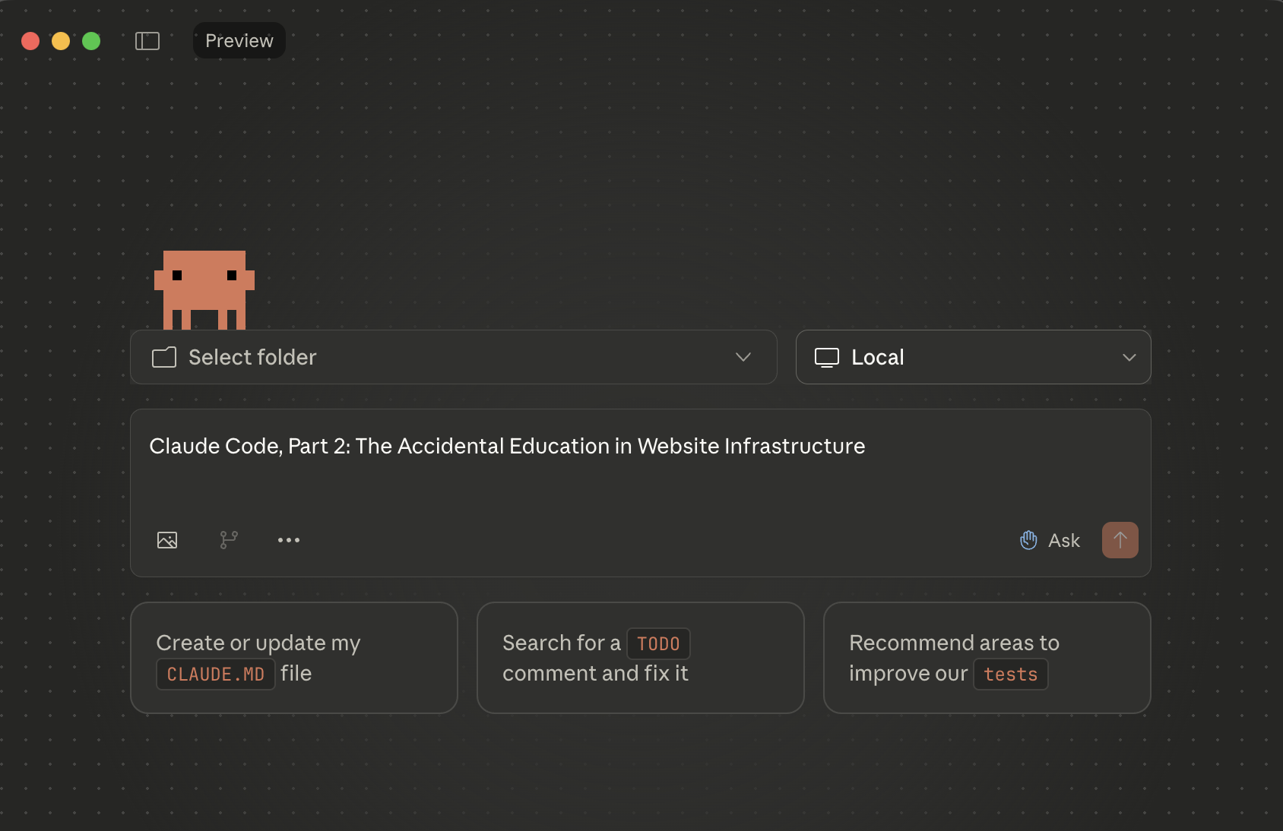Click the hand icon beside Ask
1283x831 pixels.
click(x=1028, y=540)
